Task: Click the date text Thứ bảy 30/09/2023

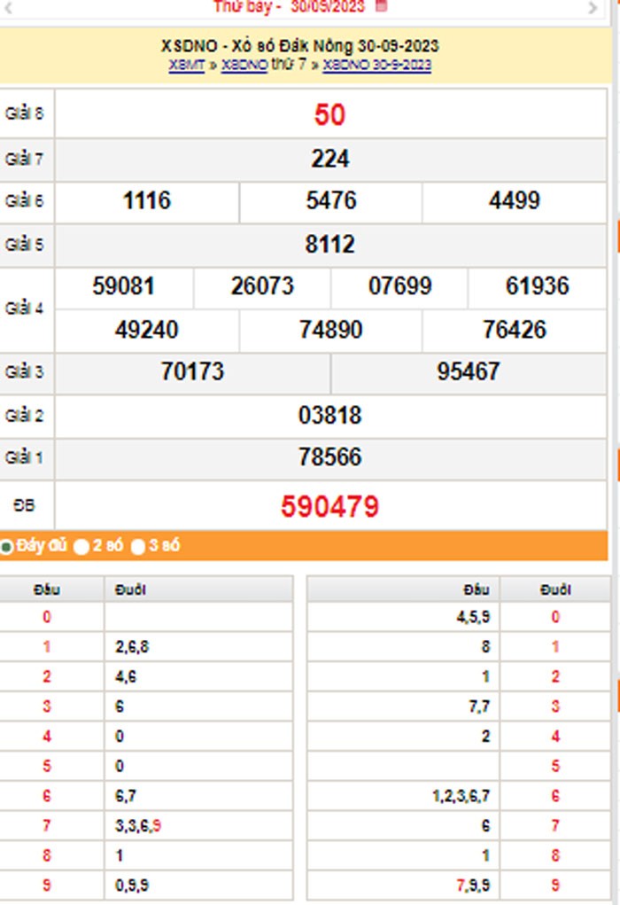Action: [x=291, y=7]
